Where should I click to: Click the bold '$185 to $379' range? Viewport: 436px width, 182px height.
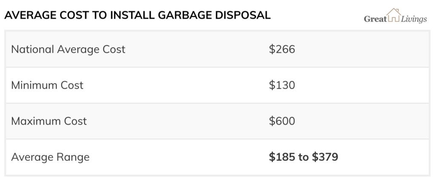(303, 157)
